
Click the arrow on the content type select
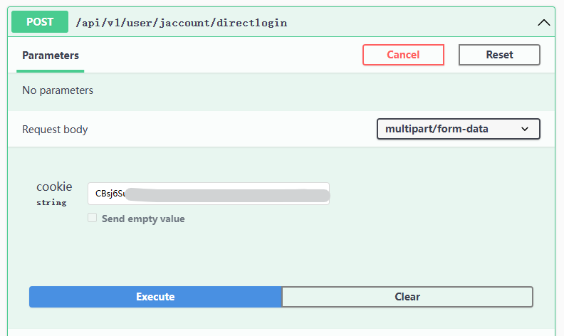pos(526,129)
